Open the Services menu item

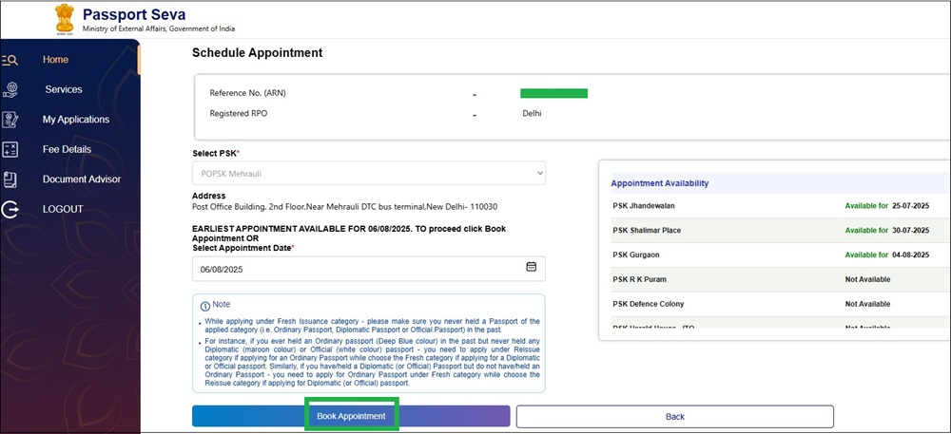point(64,89)
